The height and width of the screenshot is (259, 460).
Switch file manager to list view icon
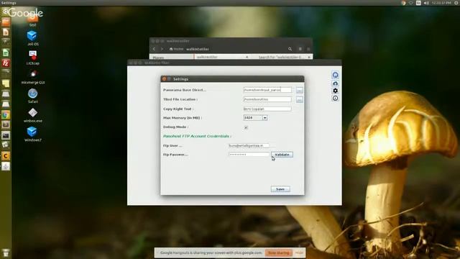pos(300,49)
